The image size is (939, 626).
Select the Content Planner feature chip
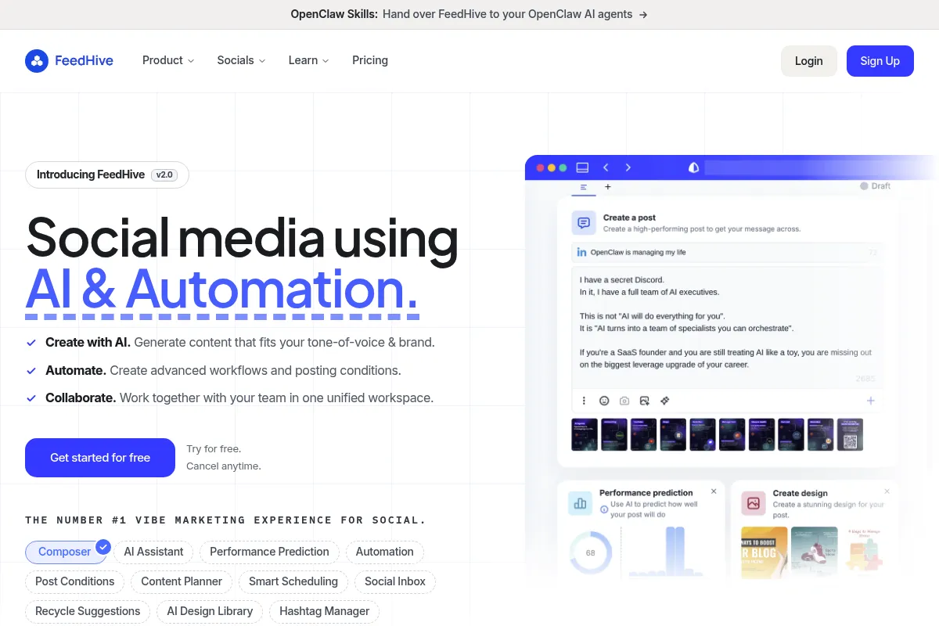[x=182, y=581]
